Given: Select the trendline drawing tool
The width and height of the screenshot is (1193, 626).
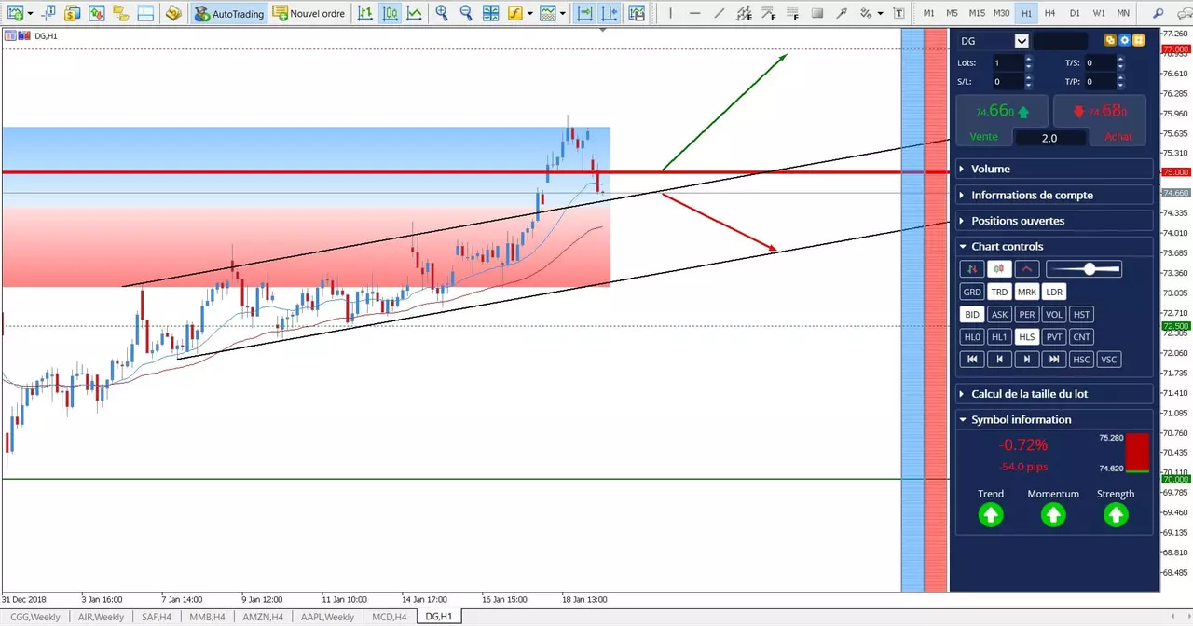Looking at the screenshot, I should [x=719, y=13].
